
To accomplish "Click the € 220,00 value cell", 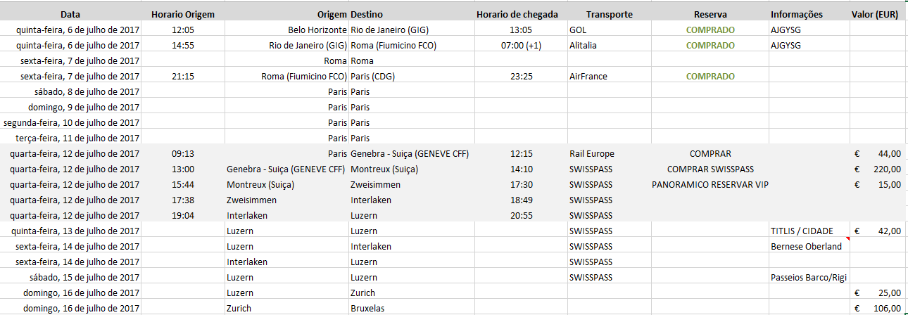I will [x=877, y=169].
